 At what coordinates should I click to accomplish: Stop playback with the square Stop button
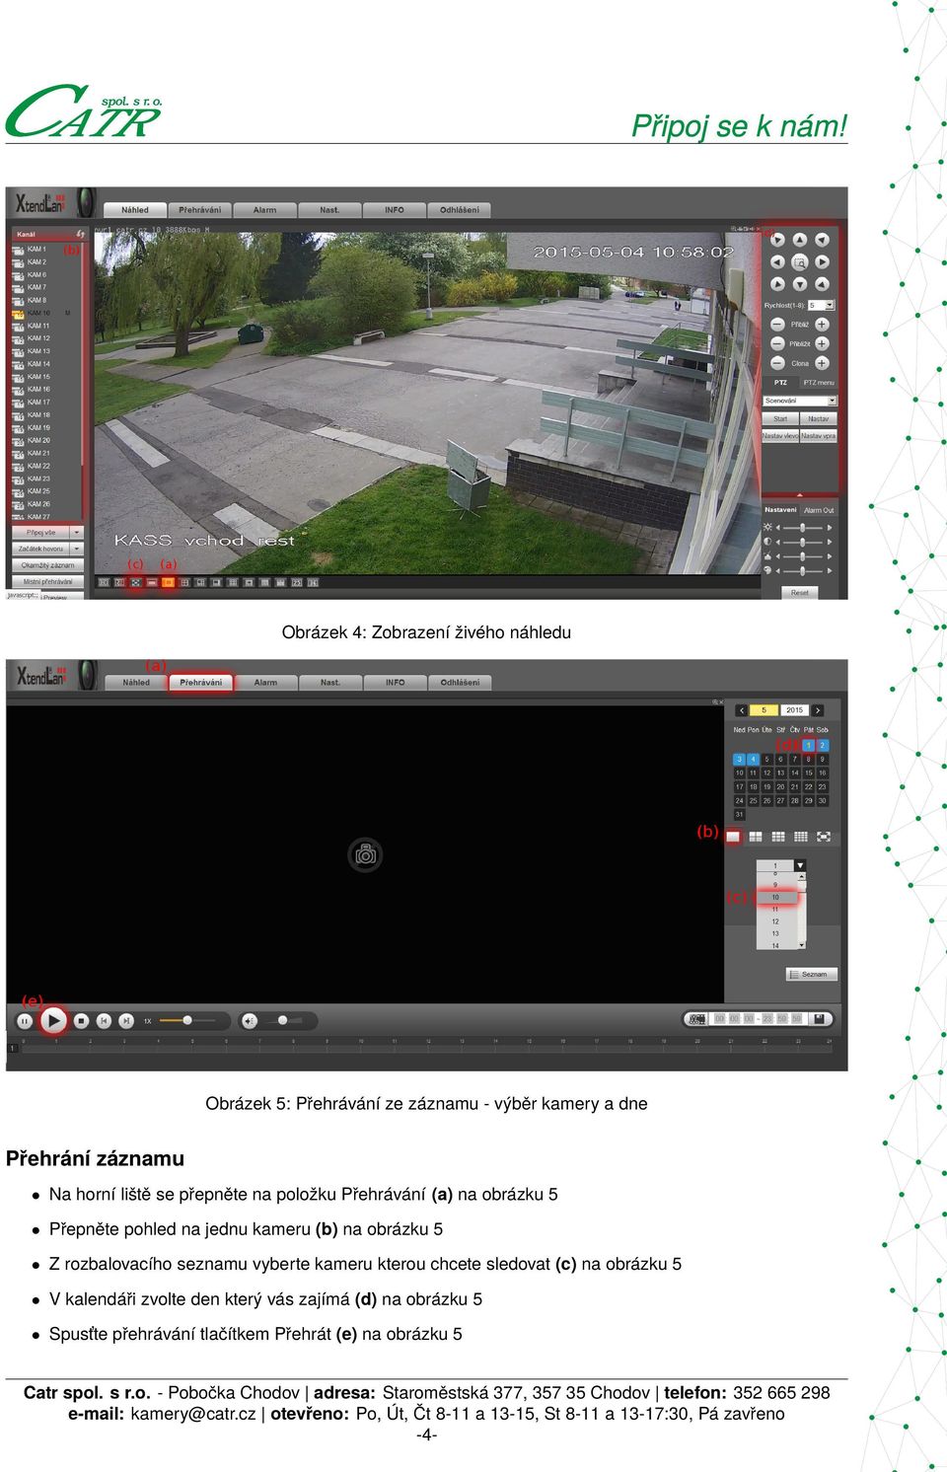tap(82, 1020)
